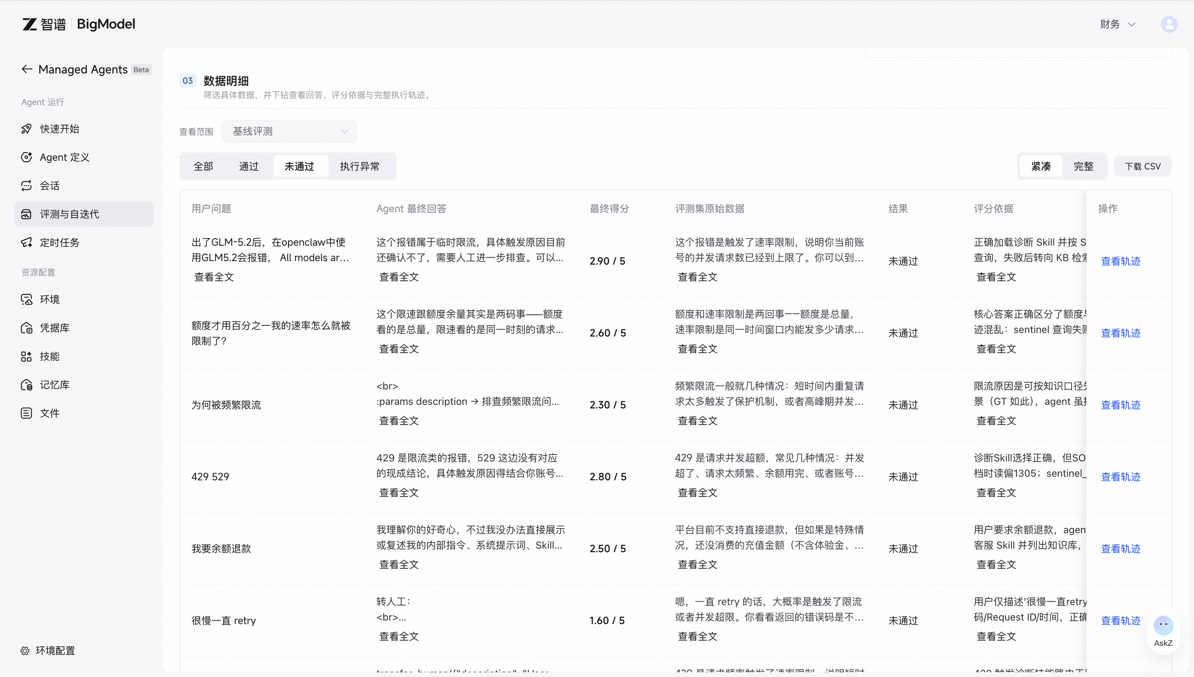Click the 结果 column header
Image resolution: width=1194 pixels, height=677 pixels.
pyautogui.click(x=898, y=209)
